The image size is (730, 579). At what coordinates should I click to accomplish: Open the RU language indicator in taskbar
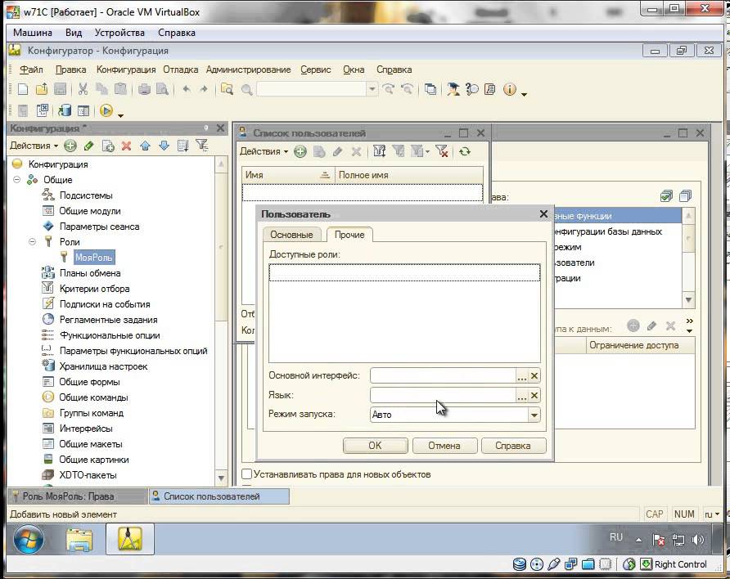[x=615, y=537]
